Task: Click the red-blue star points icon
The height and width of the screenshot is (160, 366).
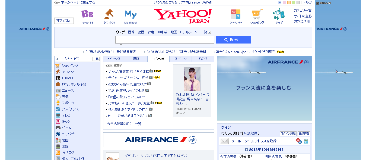Action: click(299, 141)
